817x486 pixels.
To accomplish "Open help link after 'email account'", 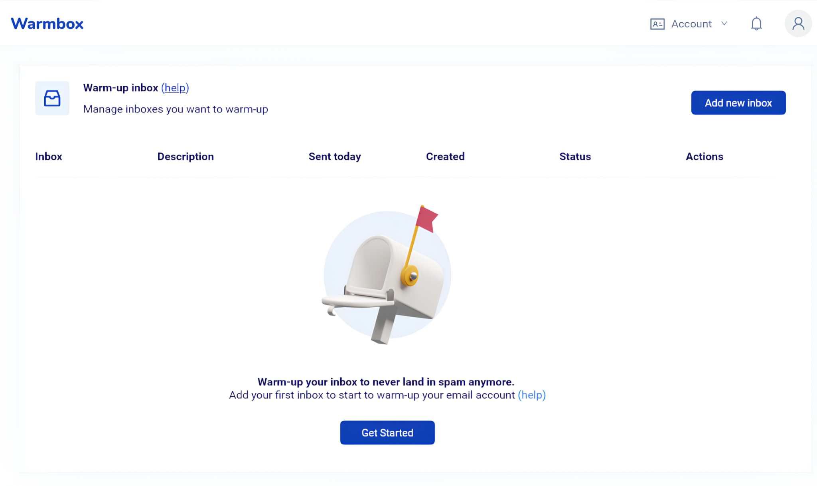I will [x=532, y=395].
